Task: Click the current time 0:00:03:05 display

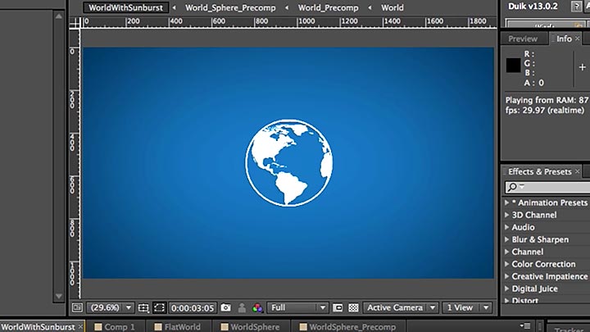Action: coord(193,308)
